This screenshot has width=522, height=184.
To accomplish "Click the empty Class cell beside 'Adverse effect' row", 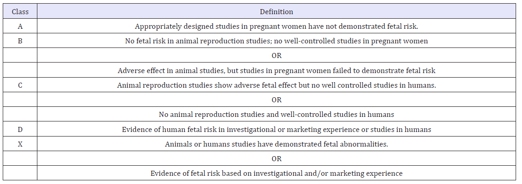I will point(20,71).
